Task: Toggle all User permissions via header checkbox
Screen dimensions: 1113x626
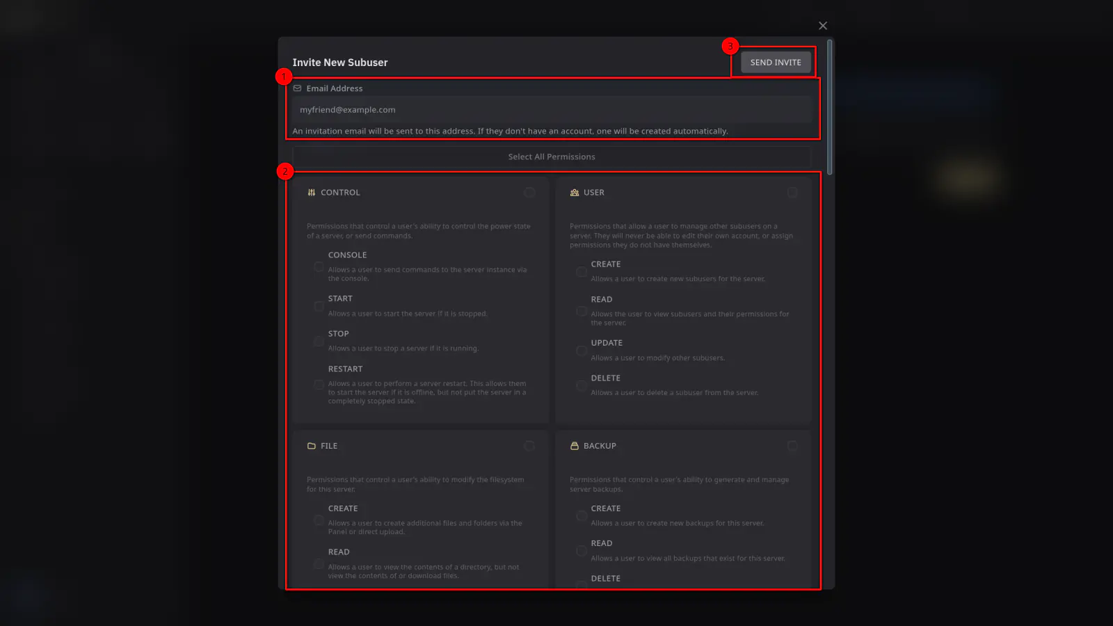Action: [x=792, y=193]
